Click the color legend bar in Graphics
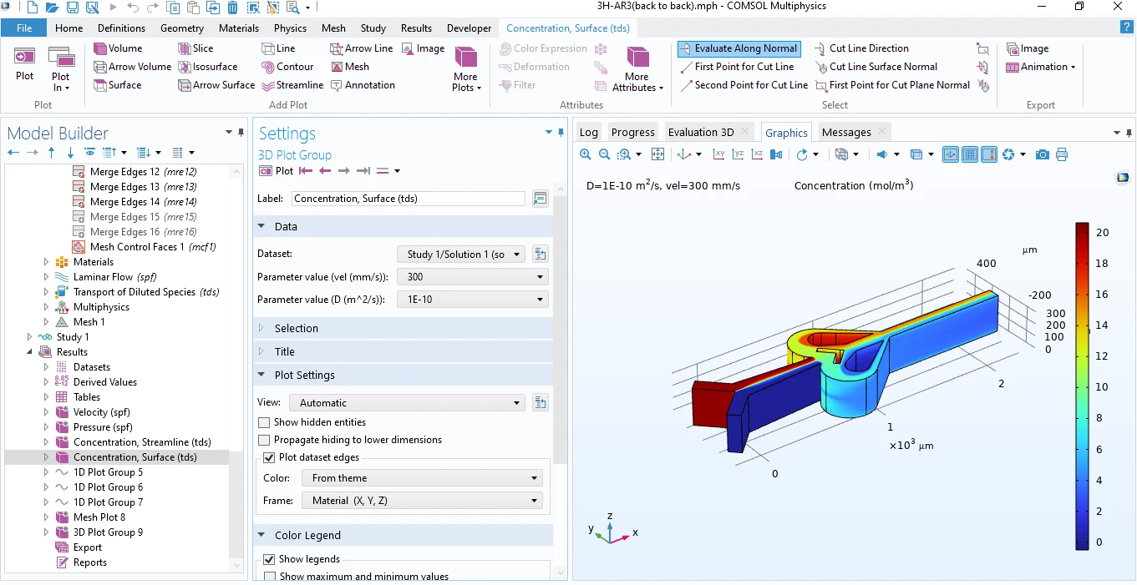1137x585 pixels. [x=1082, y=386]
